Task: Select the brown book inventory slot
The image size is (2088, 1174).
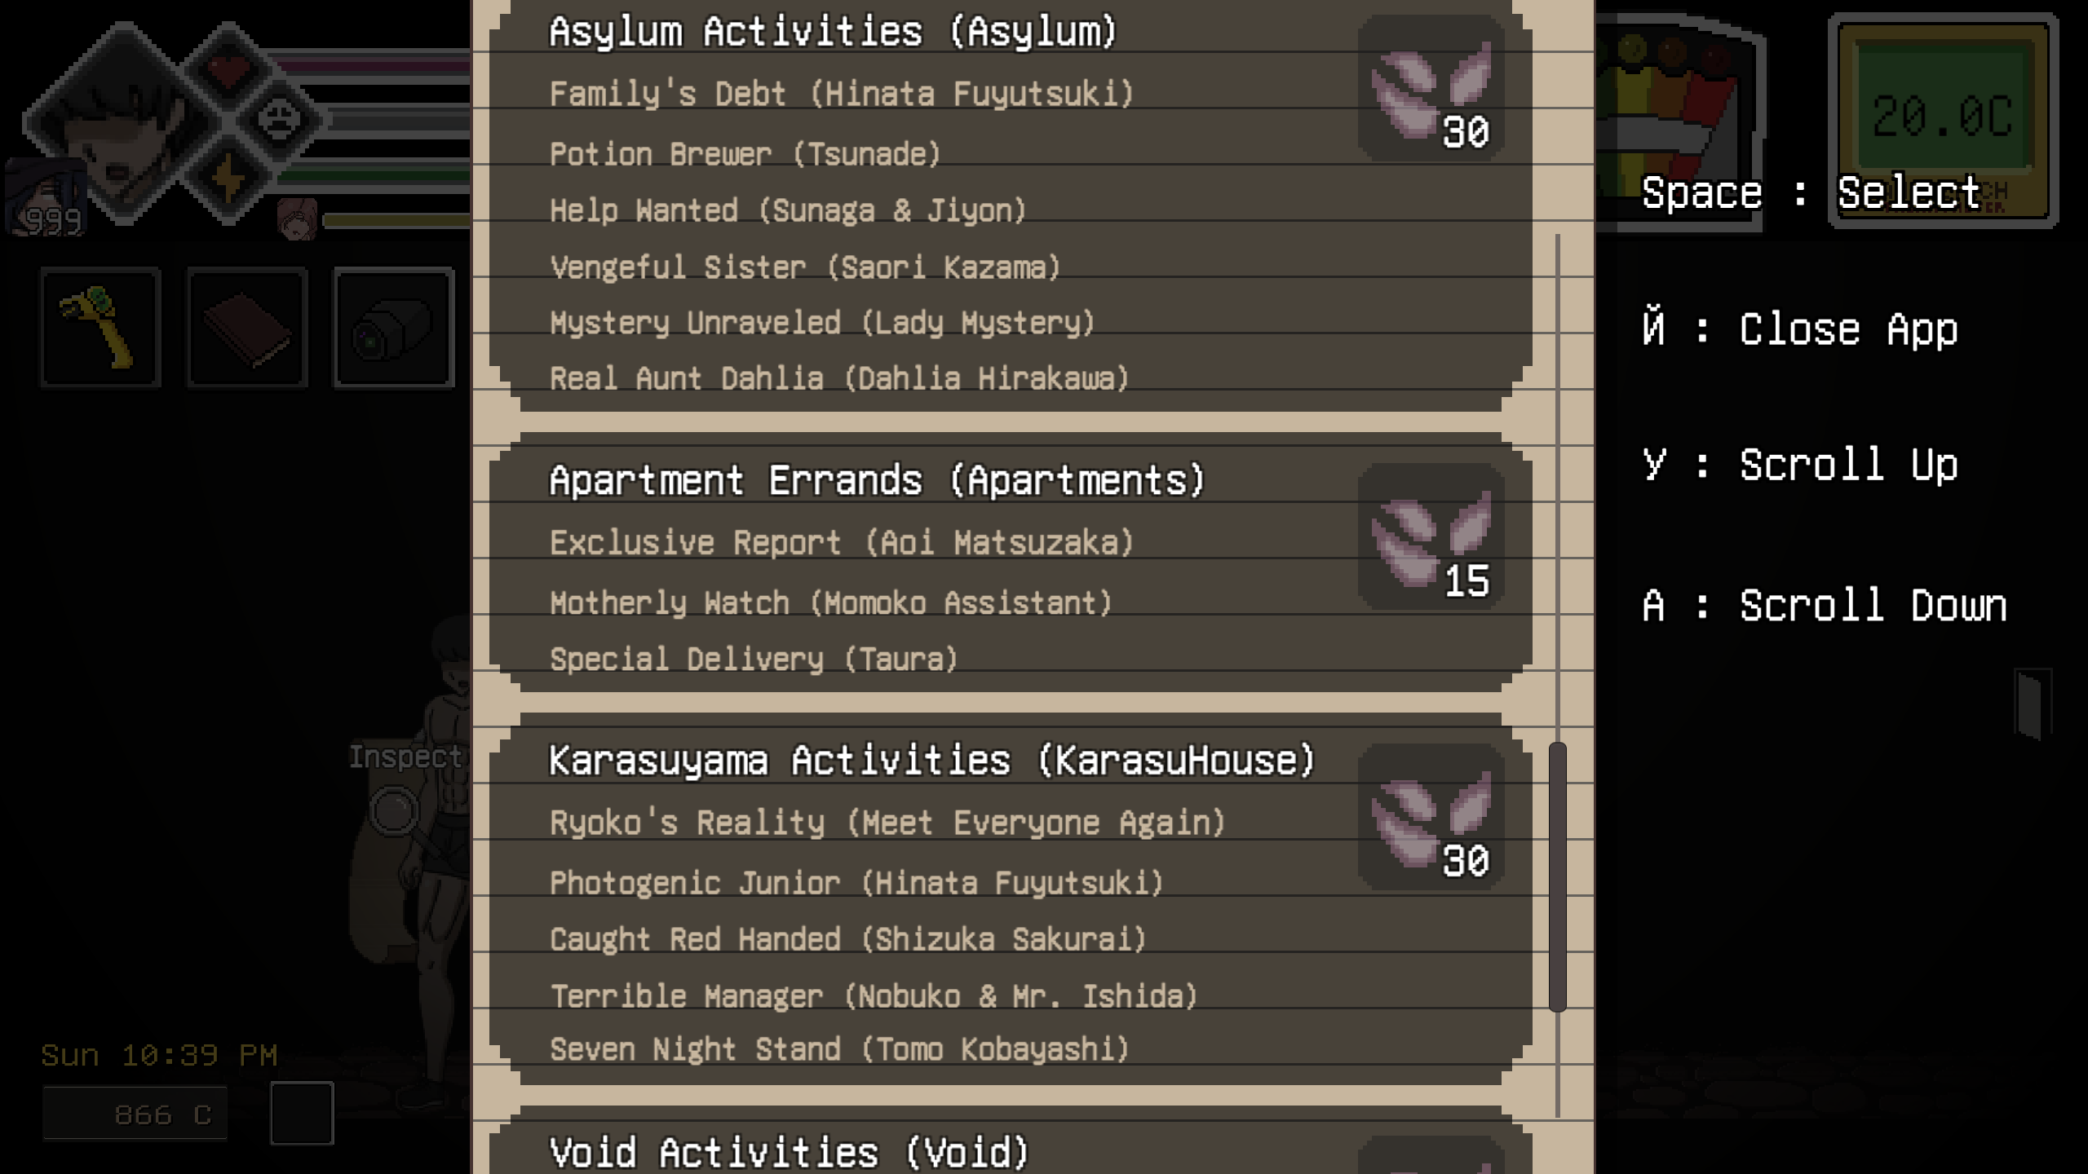Action: coord(247,327)
